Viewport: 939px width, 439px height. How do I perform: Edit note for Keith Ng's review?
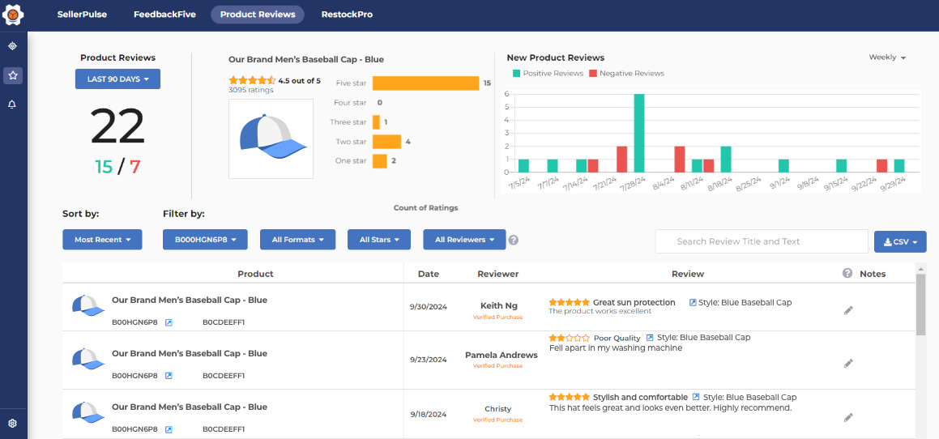[x=848, y=310]
